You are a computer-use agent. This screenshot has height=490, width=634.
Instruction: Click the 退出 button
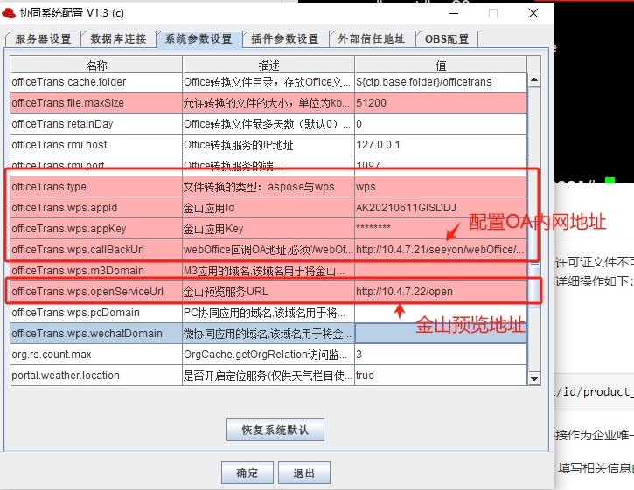tap(304, 473)
